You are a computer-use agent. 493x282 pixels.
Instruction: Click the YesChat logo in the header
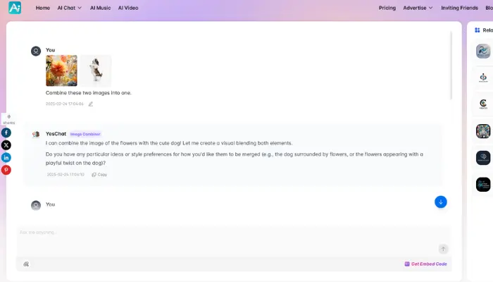pyautogui.click(x=15, y=8)
